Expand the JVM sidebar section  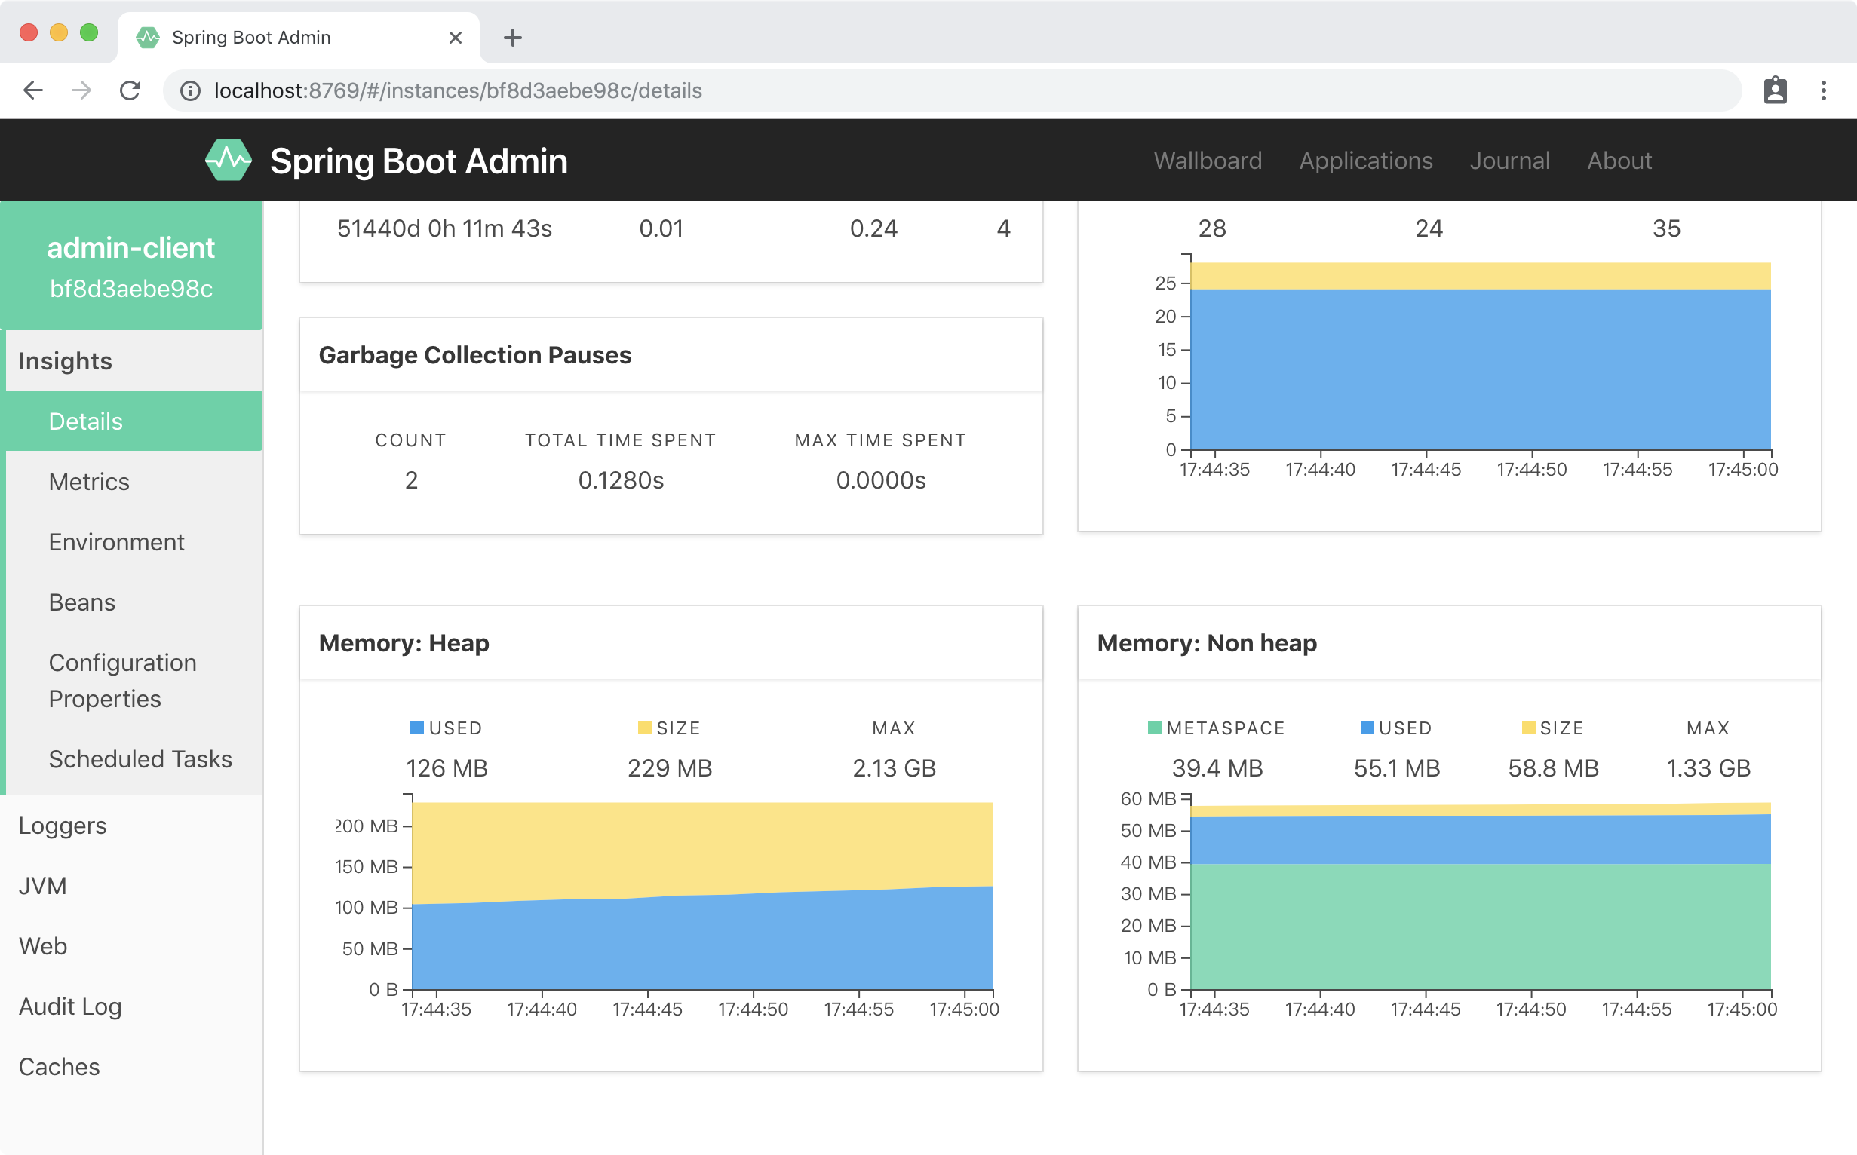pos(43,886)
